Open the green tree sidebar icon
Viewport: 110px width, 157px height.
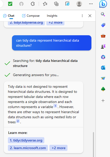pyautogui.click(x=103, y=89)
